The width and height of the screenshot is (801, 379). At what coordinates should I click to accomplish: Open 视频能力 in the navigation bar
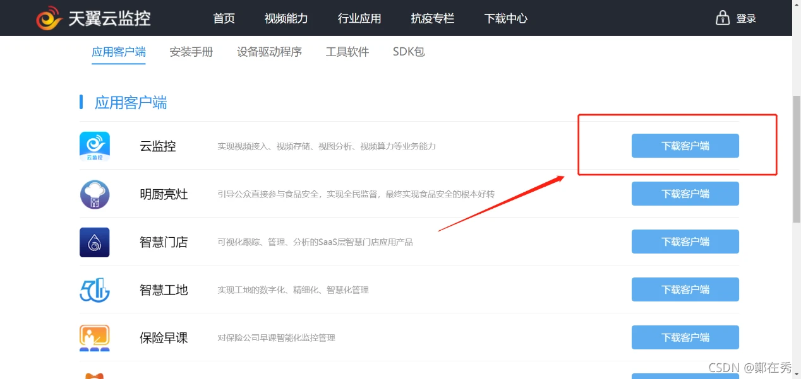pyautogui.click(x=286, y=18)
